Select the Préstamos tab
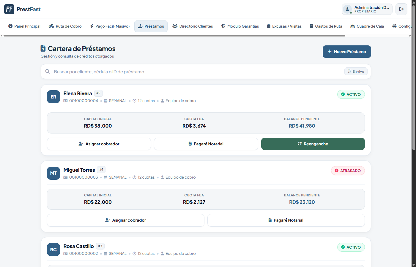Image resolution: width=416 pixels, height=267 pixels. [151, 26]
